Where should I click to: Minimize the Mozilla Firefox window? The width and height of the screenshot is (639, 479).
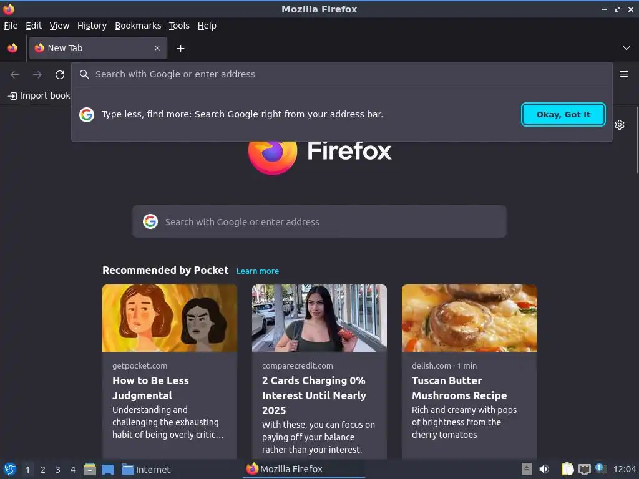[604, 9]
